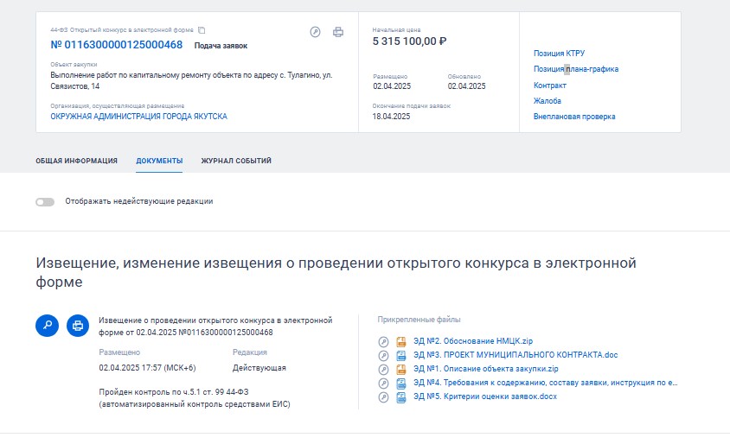This screenshot has height=444, width=730.
Task: Copy the procurement type text icon
Action: 202,30
